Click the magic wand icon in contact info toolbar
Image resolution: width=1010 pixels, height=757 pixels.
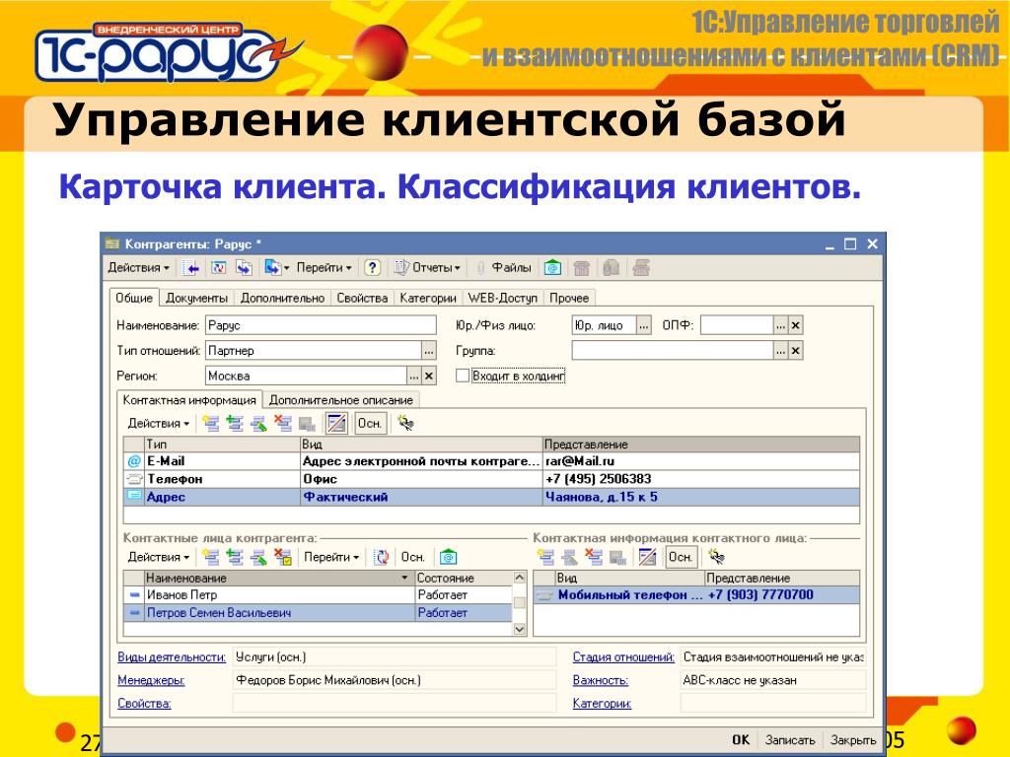coord(405,424)
